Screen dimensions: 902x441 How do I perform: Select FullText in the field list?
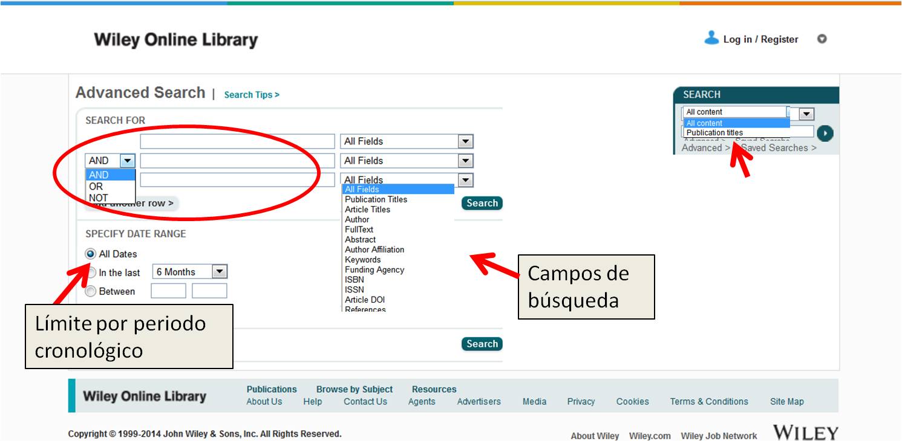coord(359,230)
